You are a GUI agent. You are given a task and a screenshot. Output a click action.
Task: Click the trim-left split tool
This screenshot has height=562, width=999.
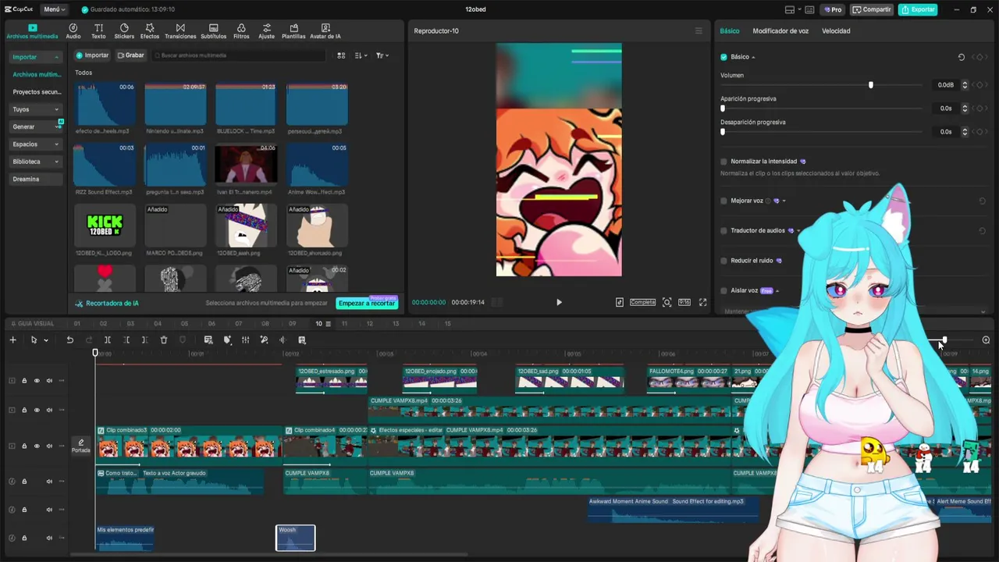[x=126, y=340]
